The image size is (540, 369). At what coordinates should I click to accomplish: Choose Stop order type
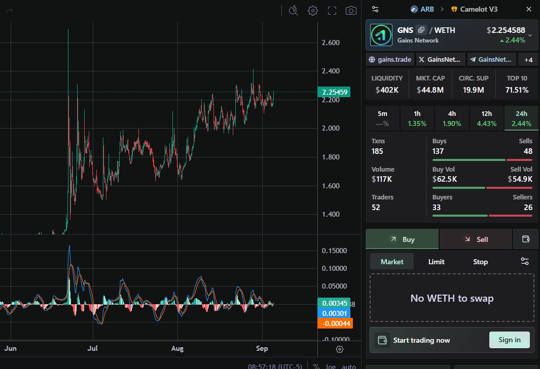[x=480, y=262]
